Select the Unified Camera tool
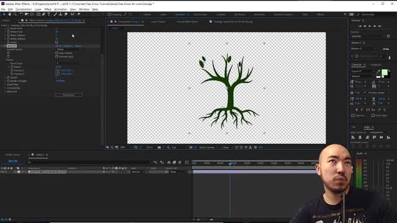 27,14
